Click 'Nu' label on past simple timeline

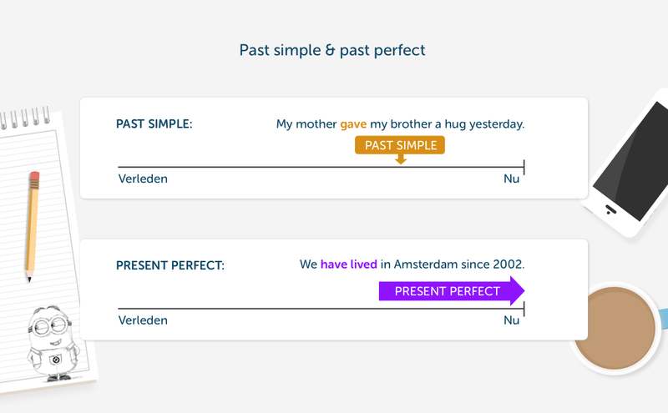coord(511,179)
